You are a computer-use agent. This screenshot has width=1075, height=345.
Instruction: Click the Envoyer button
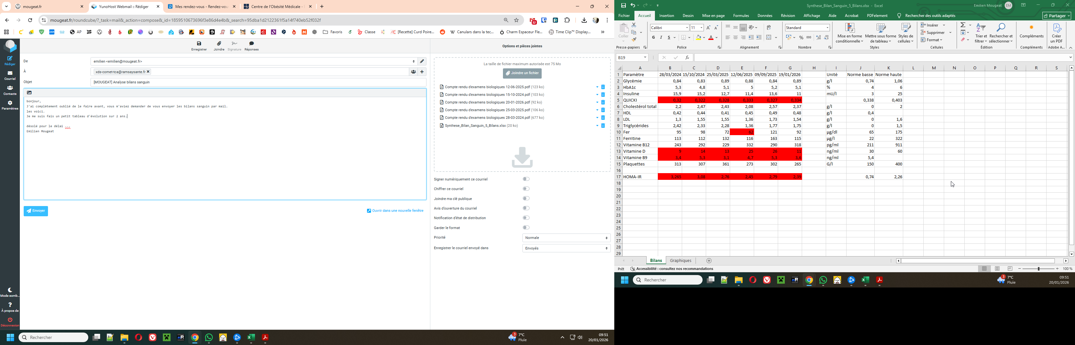pyautogui.click(x=36, y=211)
